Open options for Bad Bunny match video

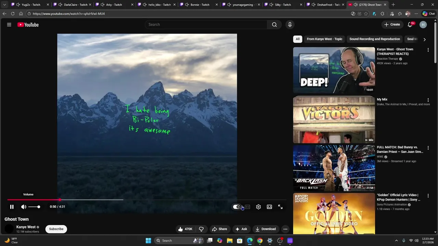pyautogui.click(x=428, y=148)
